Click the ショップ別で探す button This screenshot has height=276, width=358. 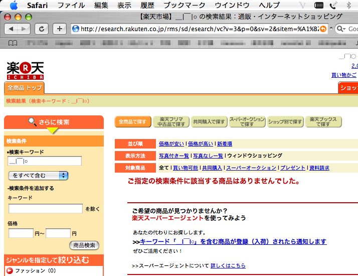click(285, 122)
